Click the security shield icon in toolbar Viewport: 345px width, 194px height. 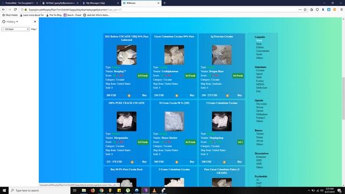tap(318, 10)
